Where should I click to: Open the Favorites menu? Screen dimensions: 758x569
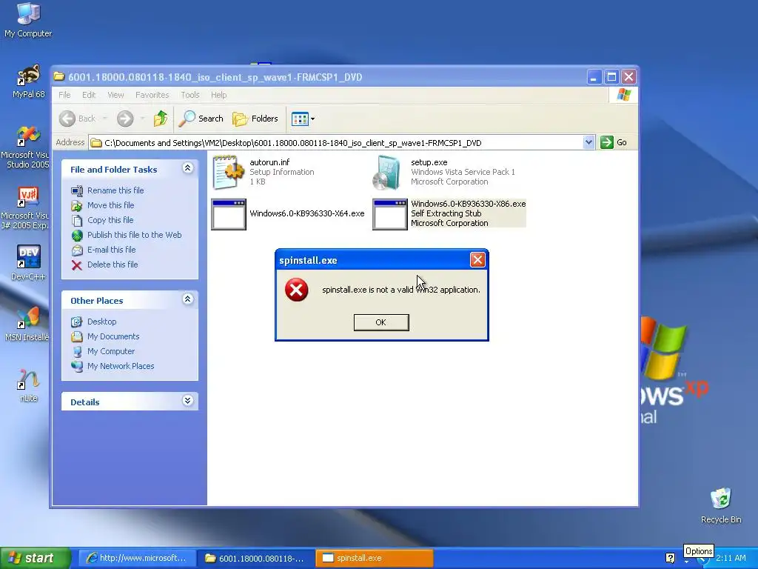pyautogui.click(x=152, y=95)
